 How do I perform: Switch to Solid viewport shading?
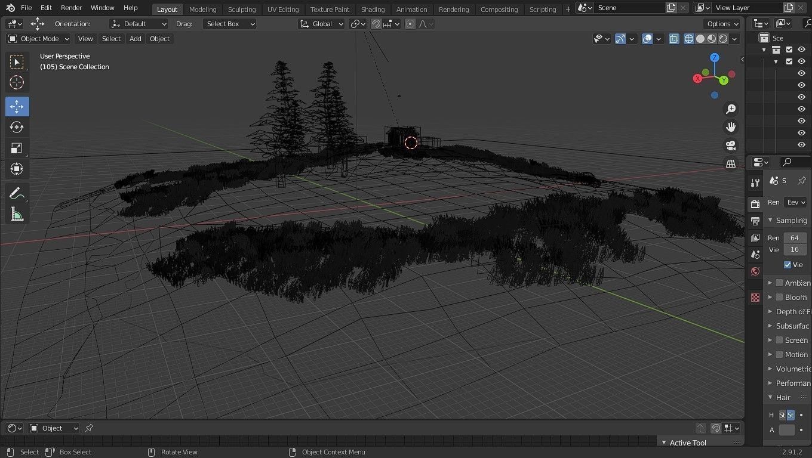click(700, 39)
